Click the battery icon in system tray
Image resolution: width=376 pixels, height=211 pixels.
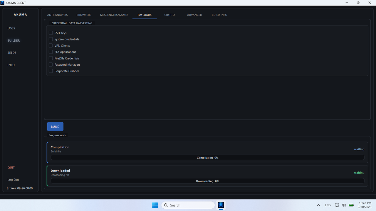[x=351, y=205]
